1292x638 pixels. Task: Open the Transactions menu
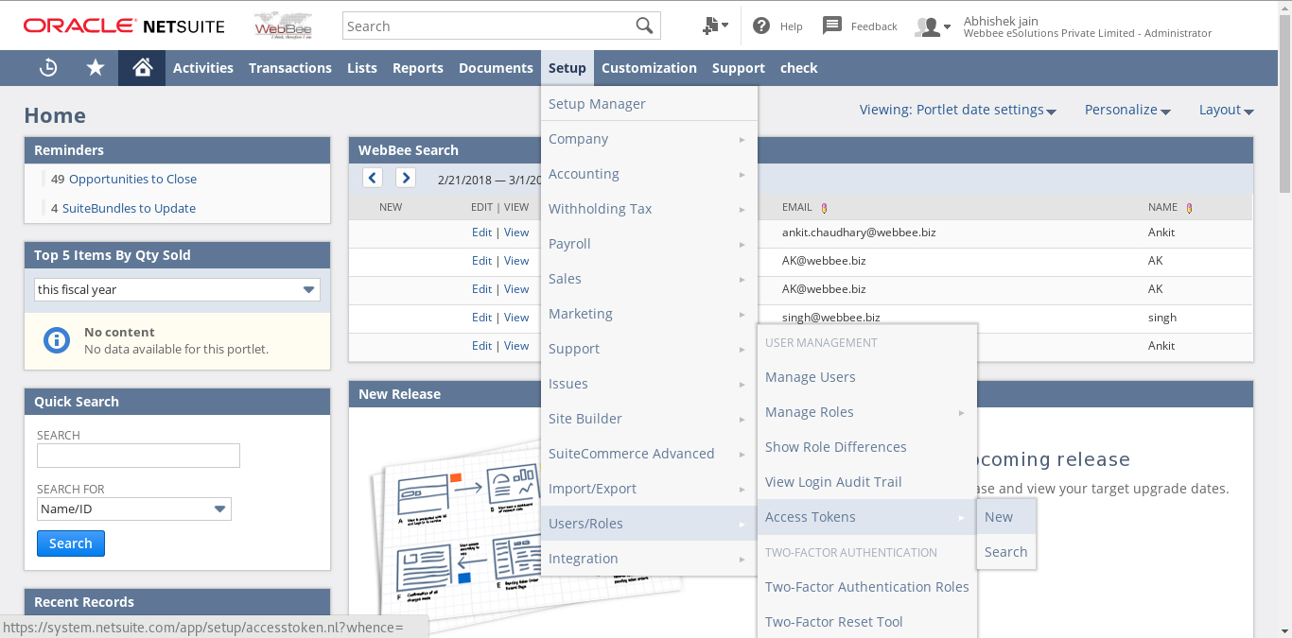tap(290, 68)
